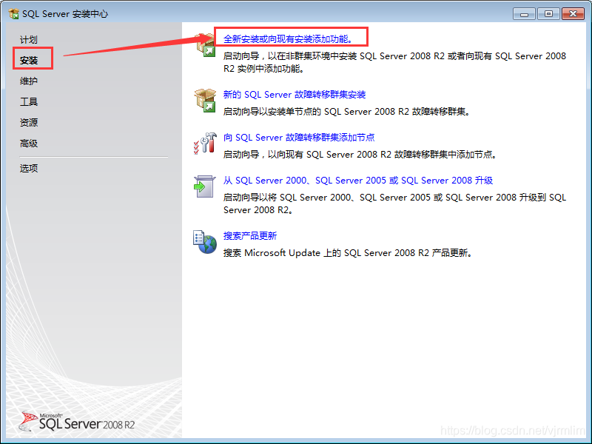Open the 搜索产品更新 link
The width and height of the screenshot is (592, 444).
pyautogui.click(x=250, y=236)
